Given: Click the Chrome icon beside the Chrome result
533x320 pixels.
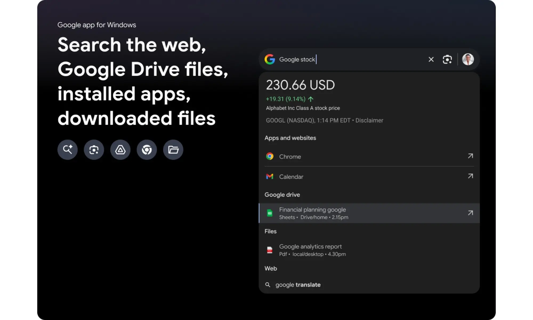Looking at the screenshot, I should pyautogui.click(x=270, y=157).
